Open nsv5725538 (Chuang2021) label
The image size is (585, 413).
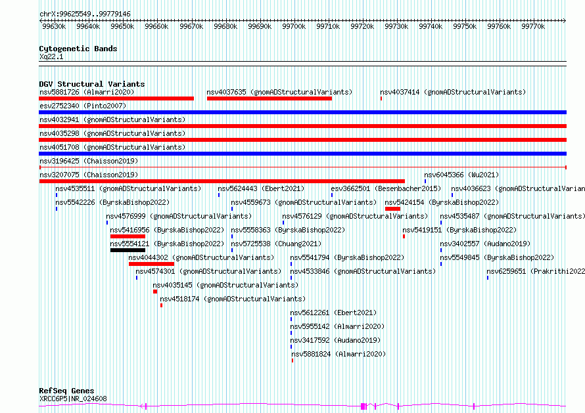tap(276, 244)
